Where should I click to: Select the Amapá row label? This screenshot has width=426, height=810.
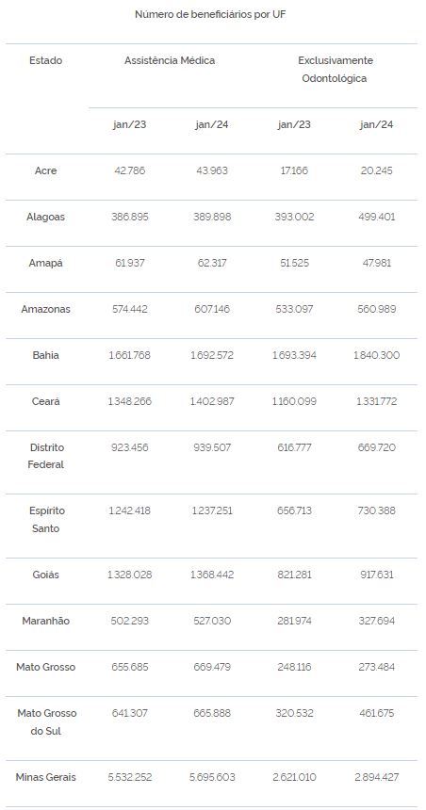pos(45,263)
